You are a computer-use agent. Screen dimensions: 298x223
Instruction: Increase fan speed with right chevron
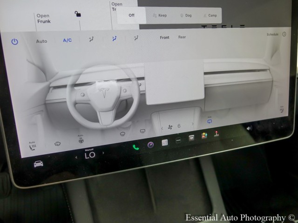click(192, 124)
